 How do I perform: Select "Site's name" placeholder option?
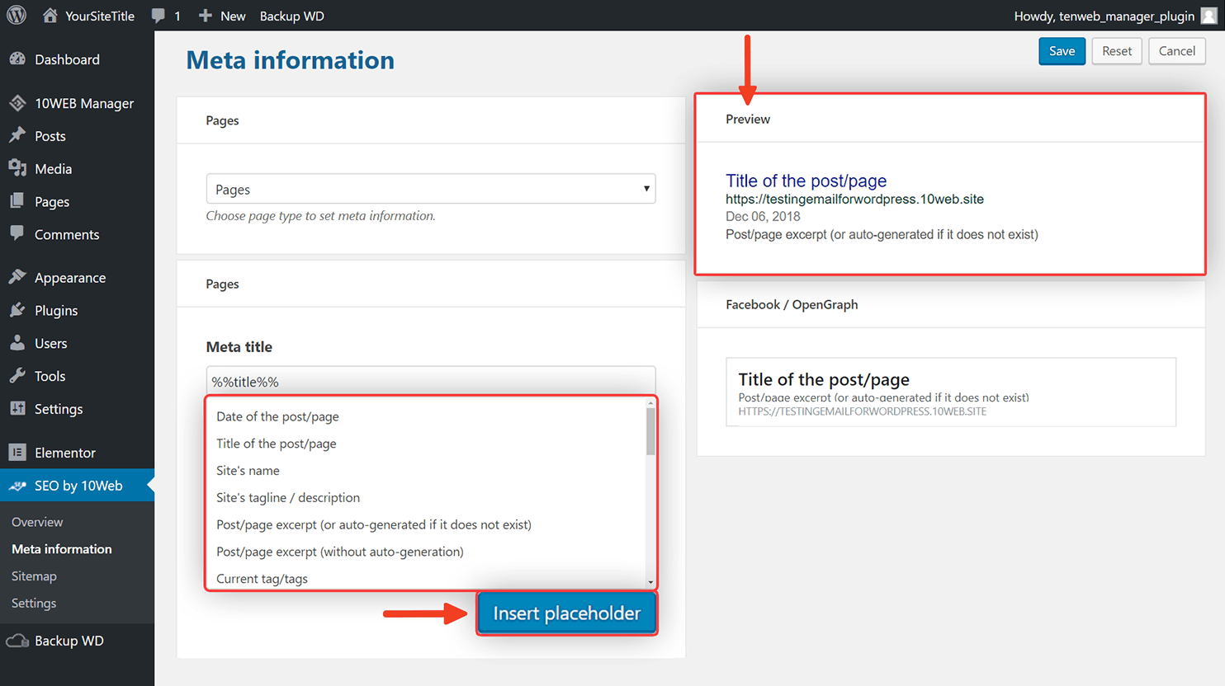pyautogui.click(x=248, y=471)
